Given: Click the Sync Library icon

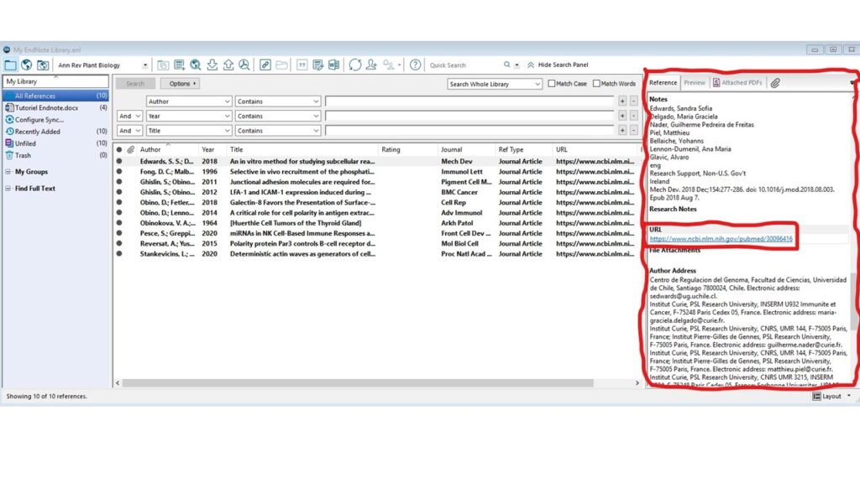Looking at the screenshot, I should click(x=355, y=65).
